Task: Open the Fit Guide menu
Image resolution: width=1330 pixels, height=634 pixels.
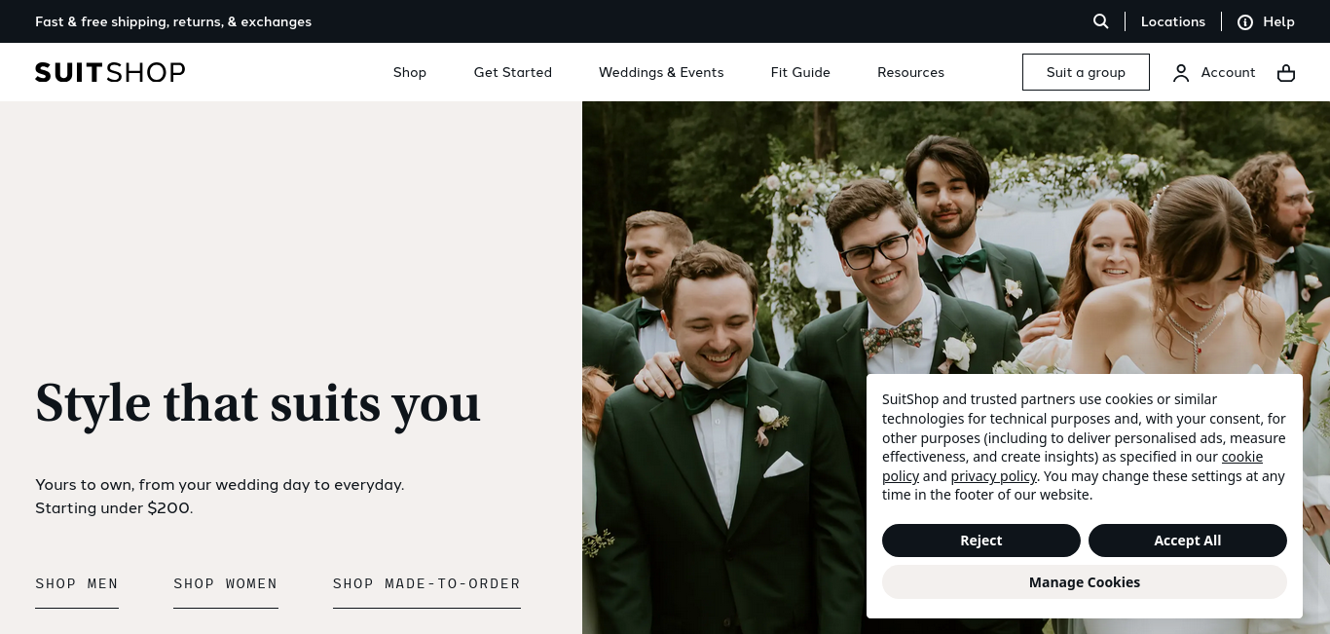Action: tap(800, 72)
